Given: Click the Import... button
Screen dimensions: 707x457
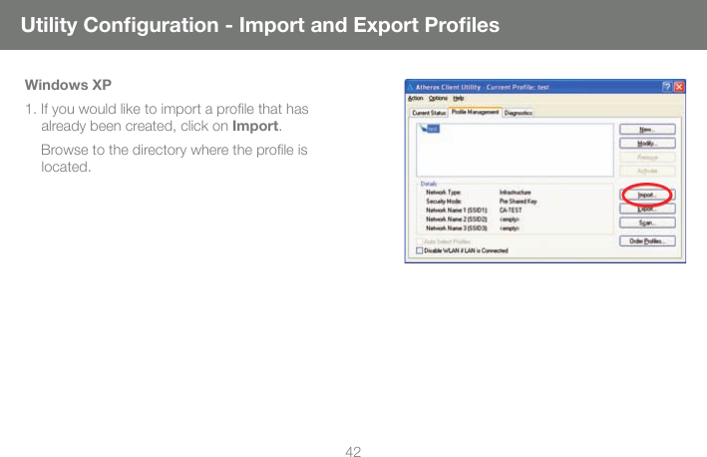Looking at the screenshot, I should click(647, 195).
